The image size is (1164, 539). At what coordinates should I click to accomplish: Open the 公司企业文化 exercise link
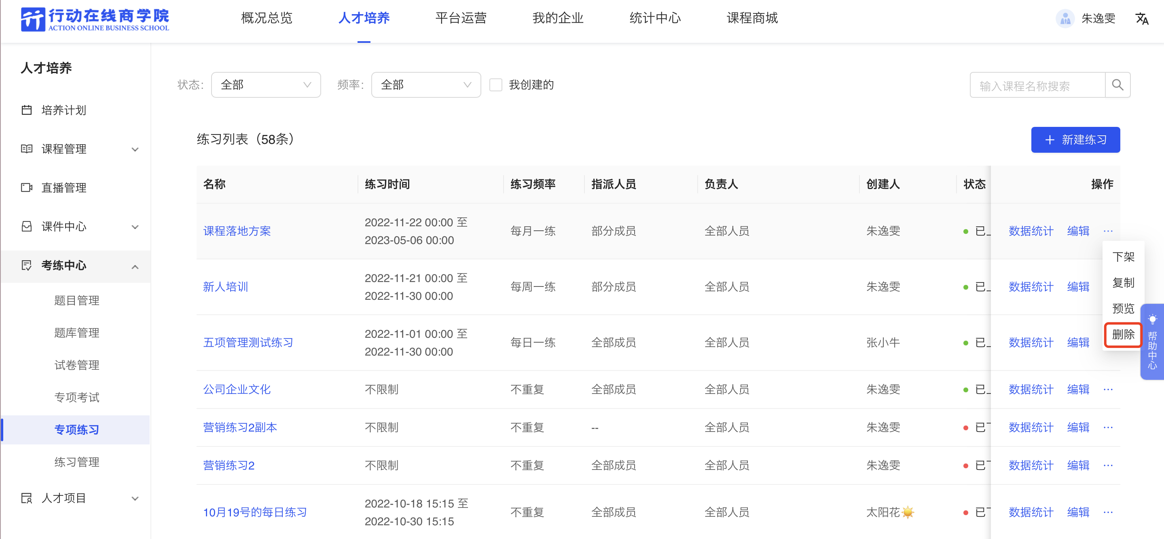237,390
